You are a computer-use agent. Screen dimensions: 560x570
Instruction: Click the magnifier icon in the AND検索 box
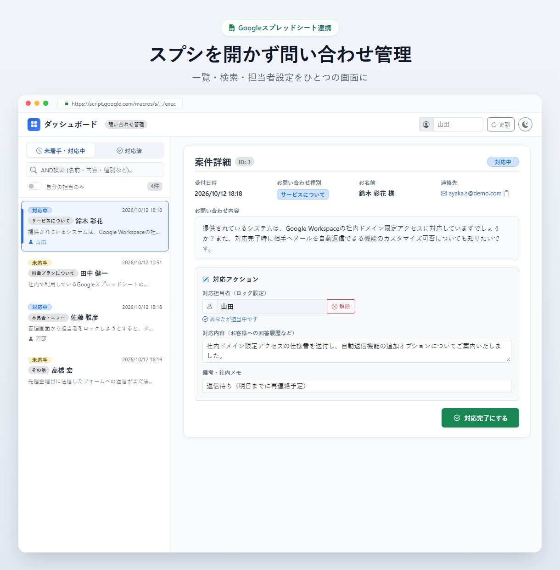[x=34, y=170]
